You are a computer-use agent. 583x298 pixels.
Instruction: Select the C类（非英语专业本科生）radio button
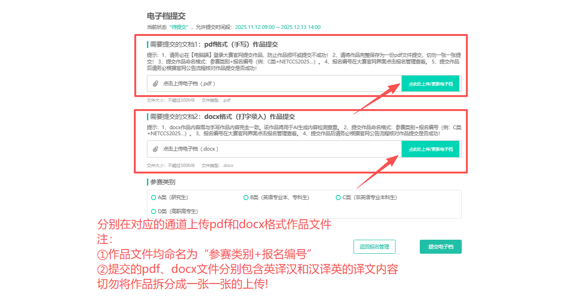point(338,198)
